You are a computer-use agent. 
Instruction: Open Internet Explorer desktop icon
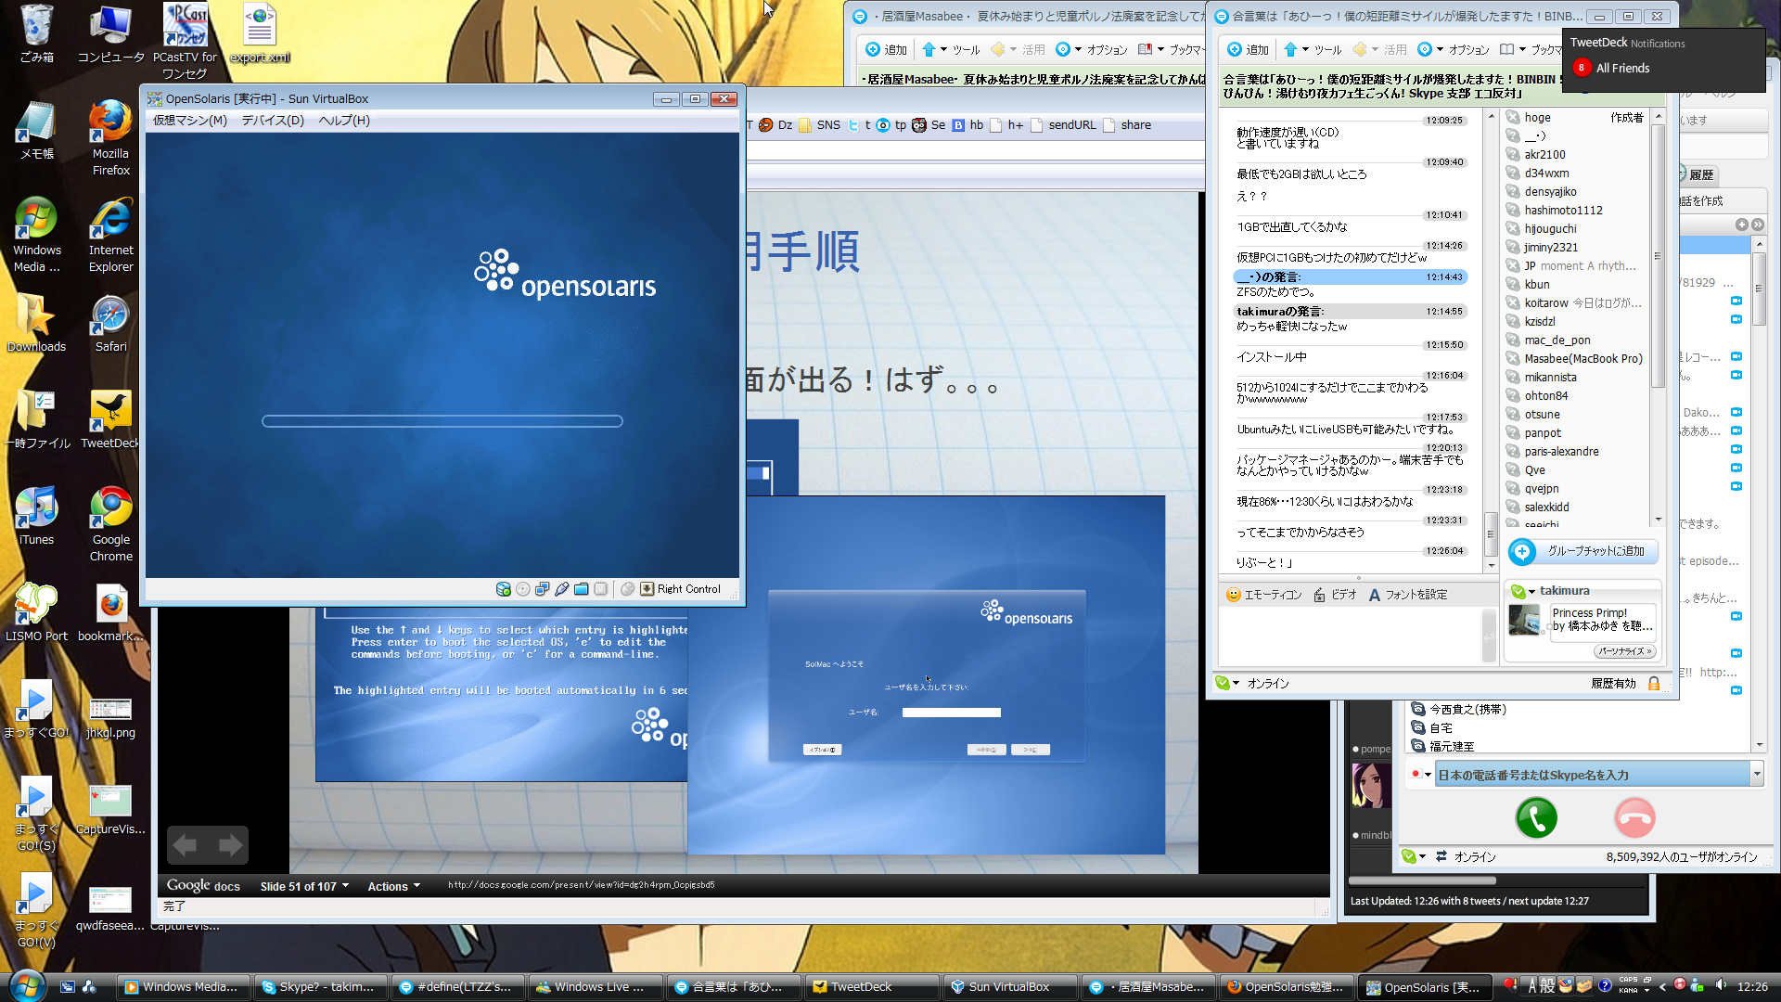110,235
